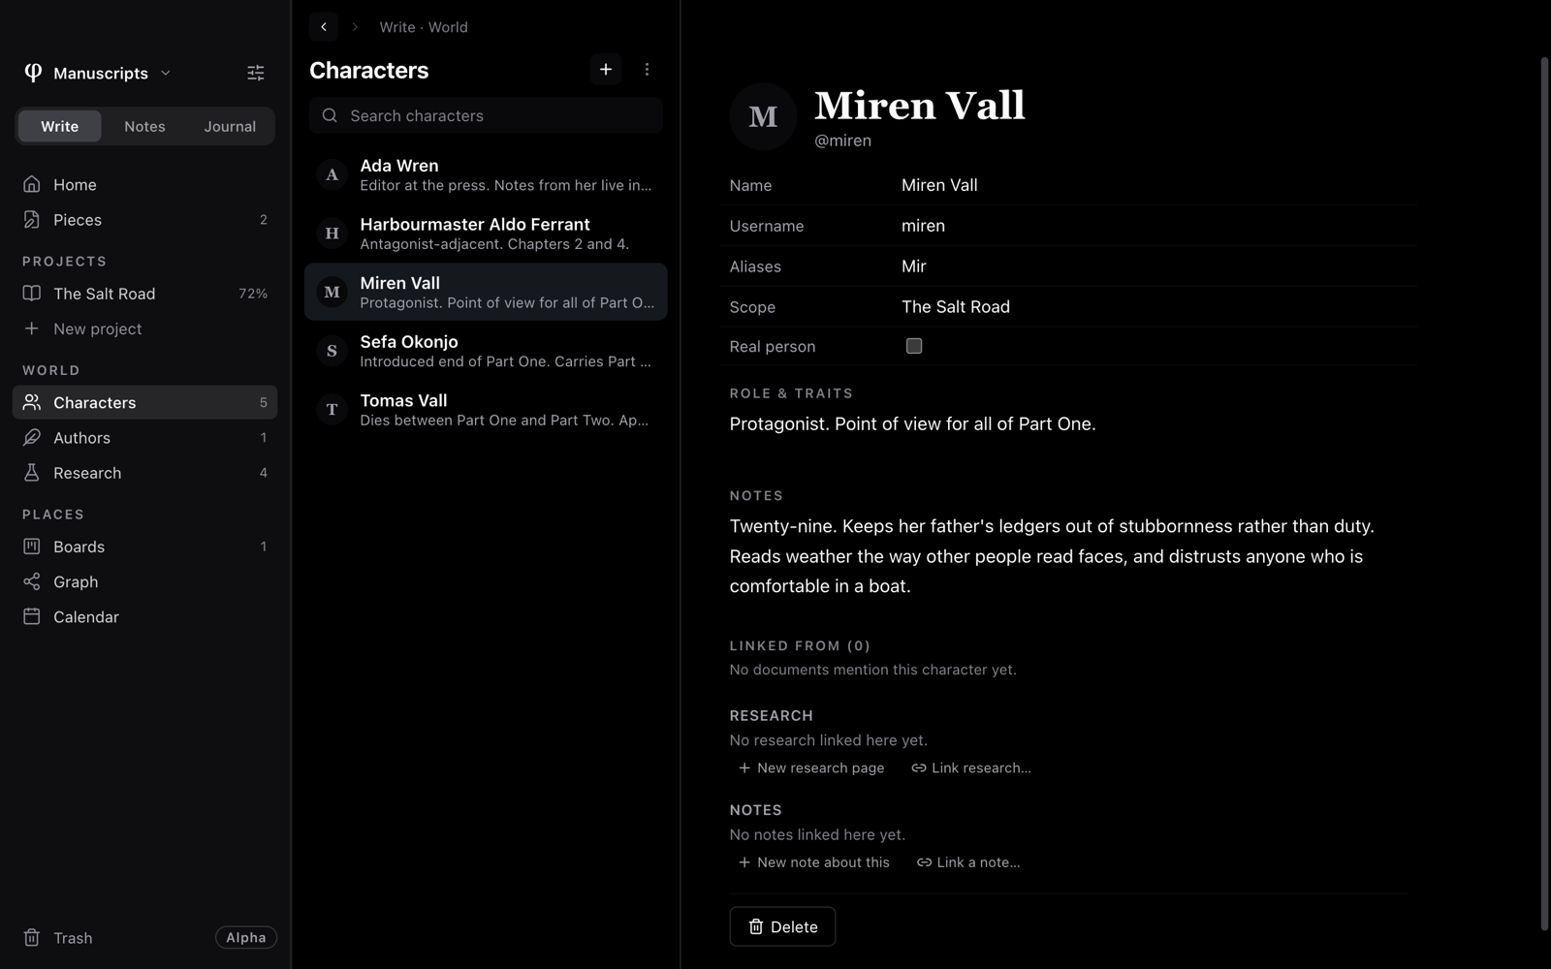
Task: Open the Graph view
Action: tap(145, 581)
